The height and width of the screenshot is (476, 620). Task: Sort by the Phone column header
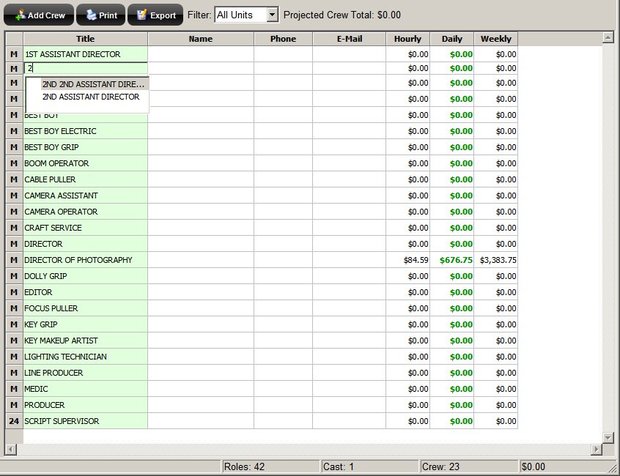point(283,39)
